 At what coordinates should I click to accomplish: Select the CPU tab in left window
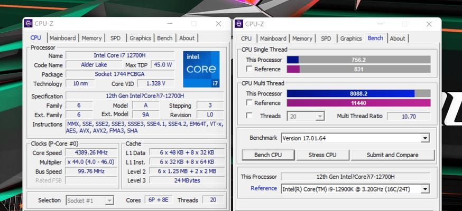click(x=35, y=37)
